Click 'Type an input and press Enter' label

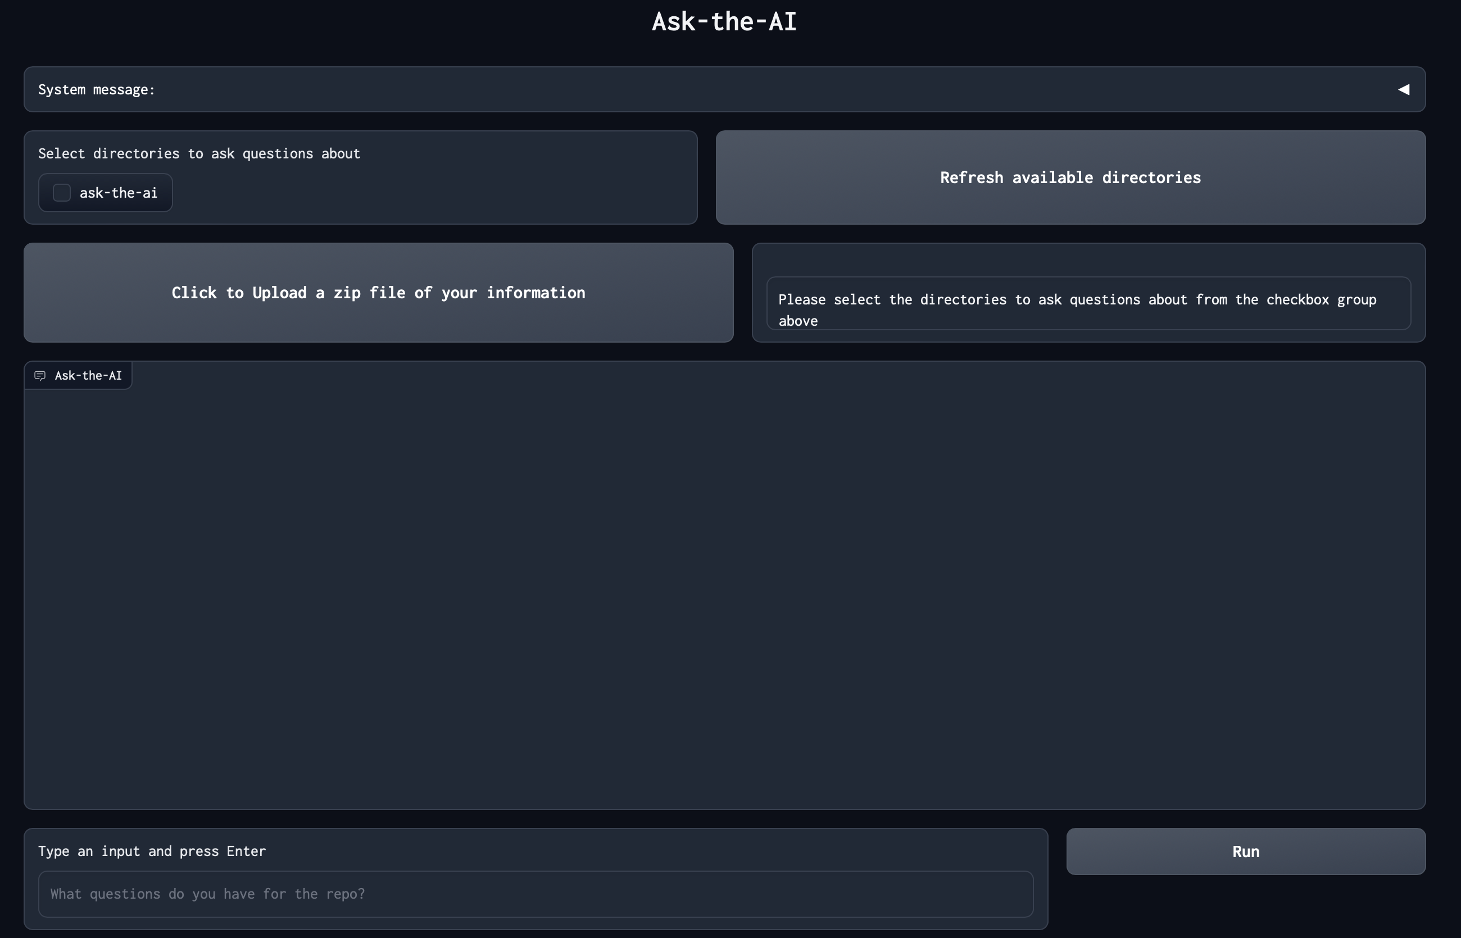point(152,851)
